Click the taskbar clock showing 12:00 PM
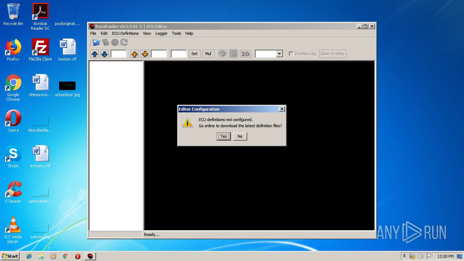 [445, 256]
